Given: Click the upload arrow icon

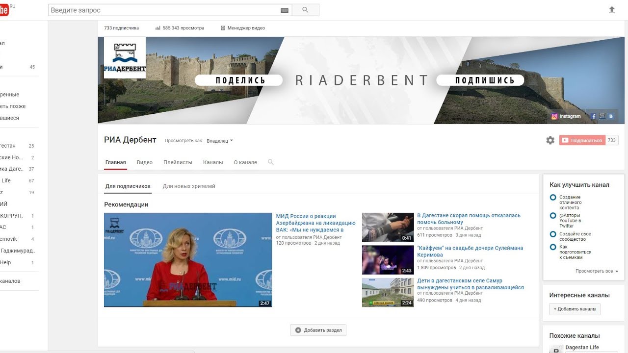Looking at the screenshot, I should tap(612, 10).
